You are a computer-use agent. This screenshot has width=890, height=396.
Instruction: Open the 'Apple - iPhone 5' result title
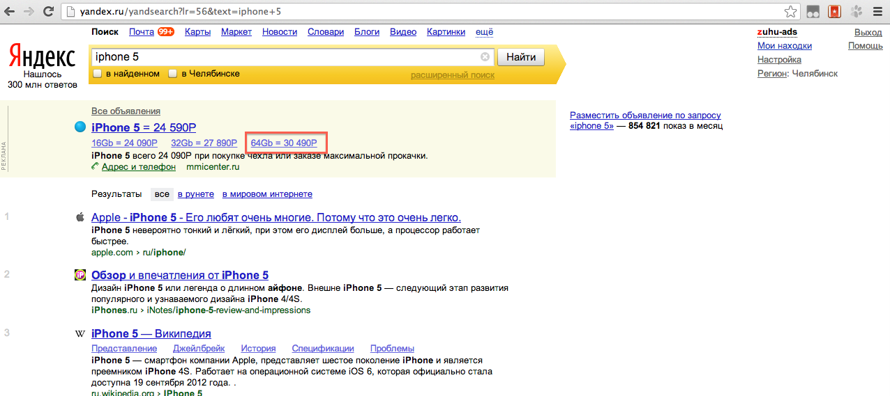(x=276, y=217)
